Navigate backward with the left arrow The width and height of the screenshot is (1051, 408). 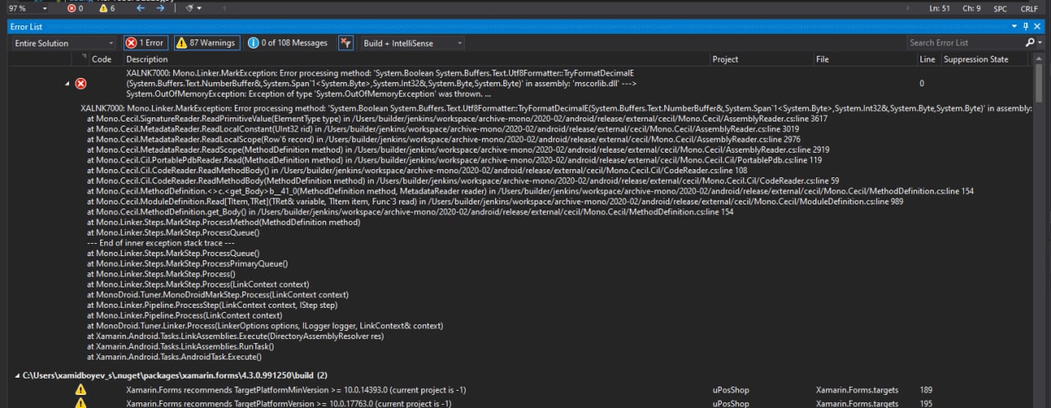pyautogui.click(x=139, y=7)
